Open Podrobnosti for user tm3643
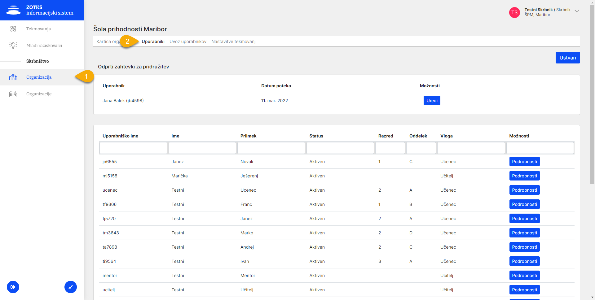 tap(524, 233)
